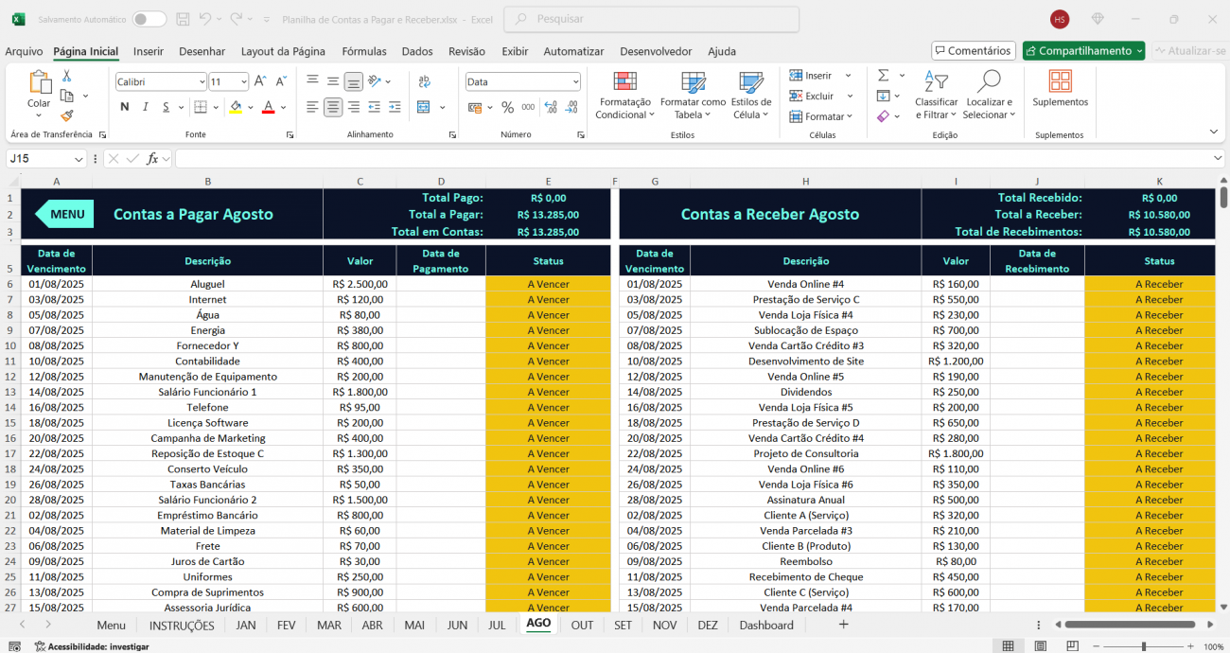1230x653 pixels.
Task: Click the Copy icon in clipboard group
Action: click(x=67, y=96)
